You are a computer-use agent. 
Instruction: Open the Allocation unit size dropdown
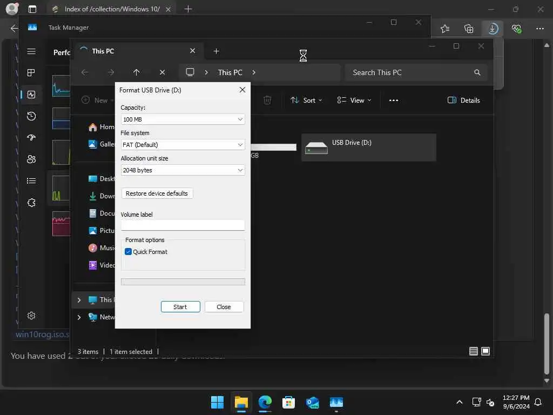pyautogui.click(x=183, y=170)
